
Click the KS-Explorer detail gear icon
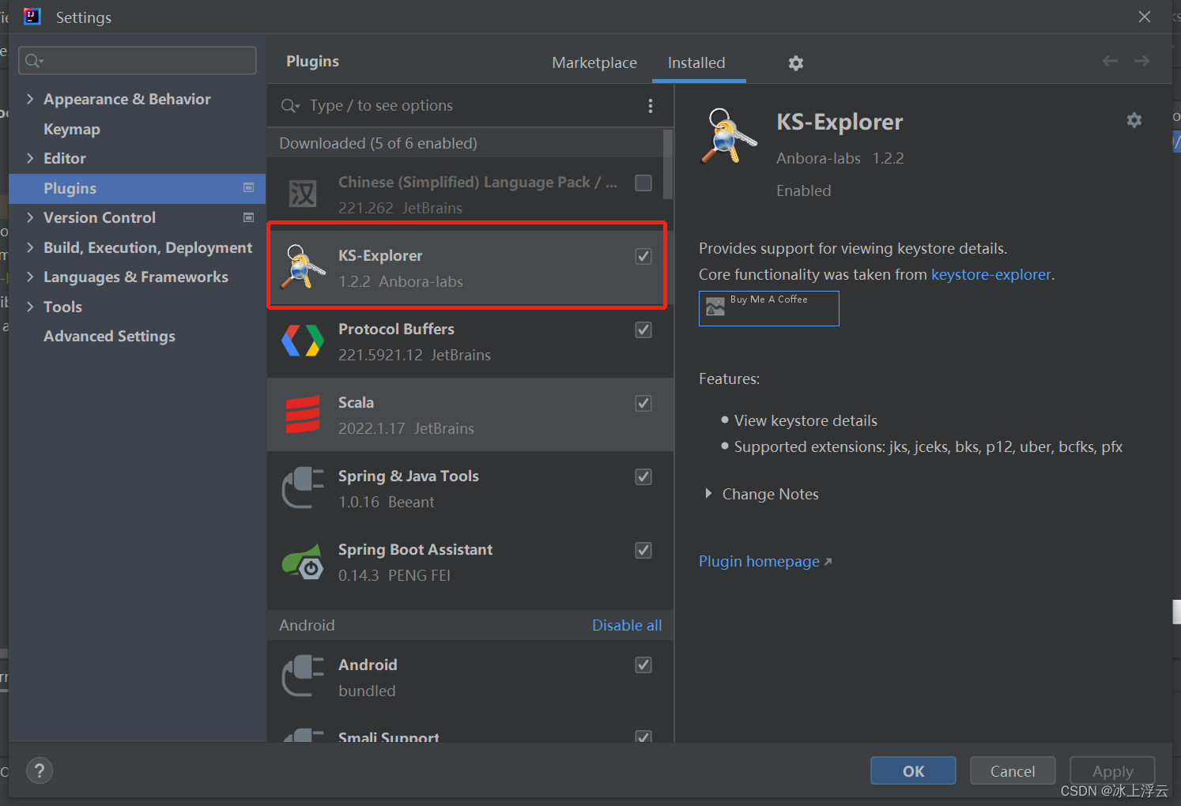[x=1134, y=120]
